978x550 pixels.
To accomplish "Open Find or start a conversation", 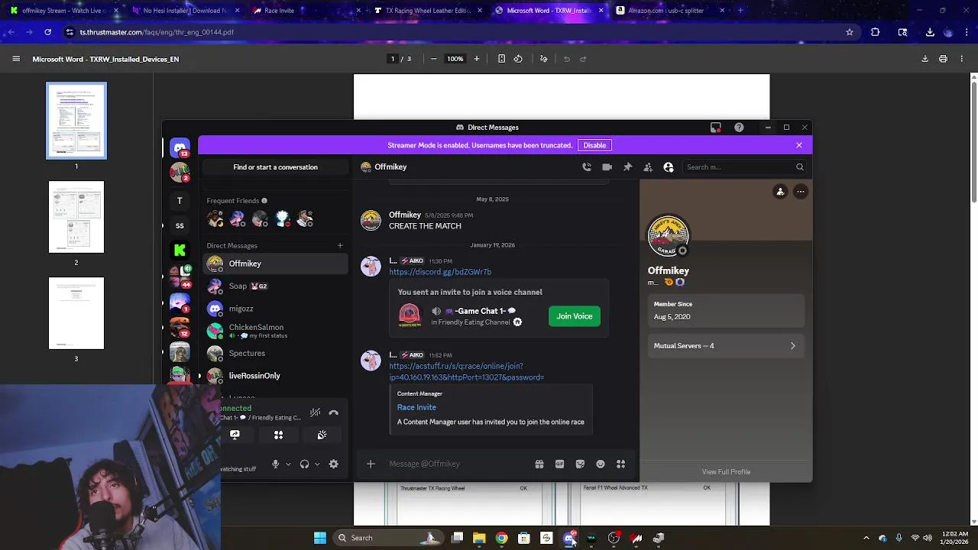I will pos(276,167).
